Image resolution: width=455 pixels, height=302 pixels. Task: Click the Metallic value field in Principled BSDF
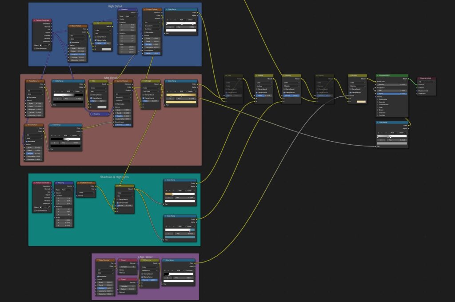coord(391,84)
